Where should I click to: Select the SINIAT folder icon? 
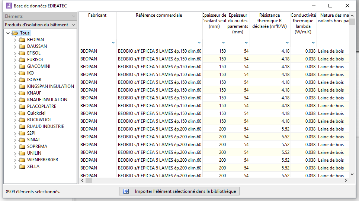[22, 140]
